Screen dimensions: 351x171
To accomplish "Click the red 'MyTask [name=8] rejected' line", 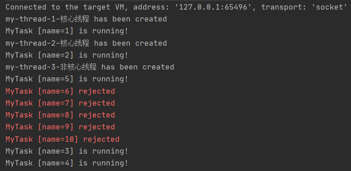I will click(60, 115).
